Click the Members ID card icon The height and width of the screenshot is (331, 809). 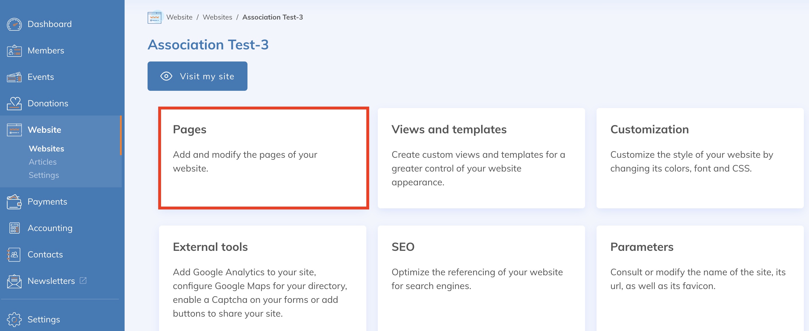click(14, 51)
